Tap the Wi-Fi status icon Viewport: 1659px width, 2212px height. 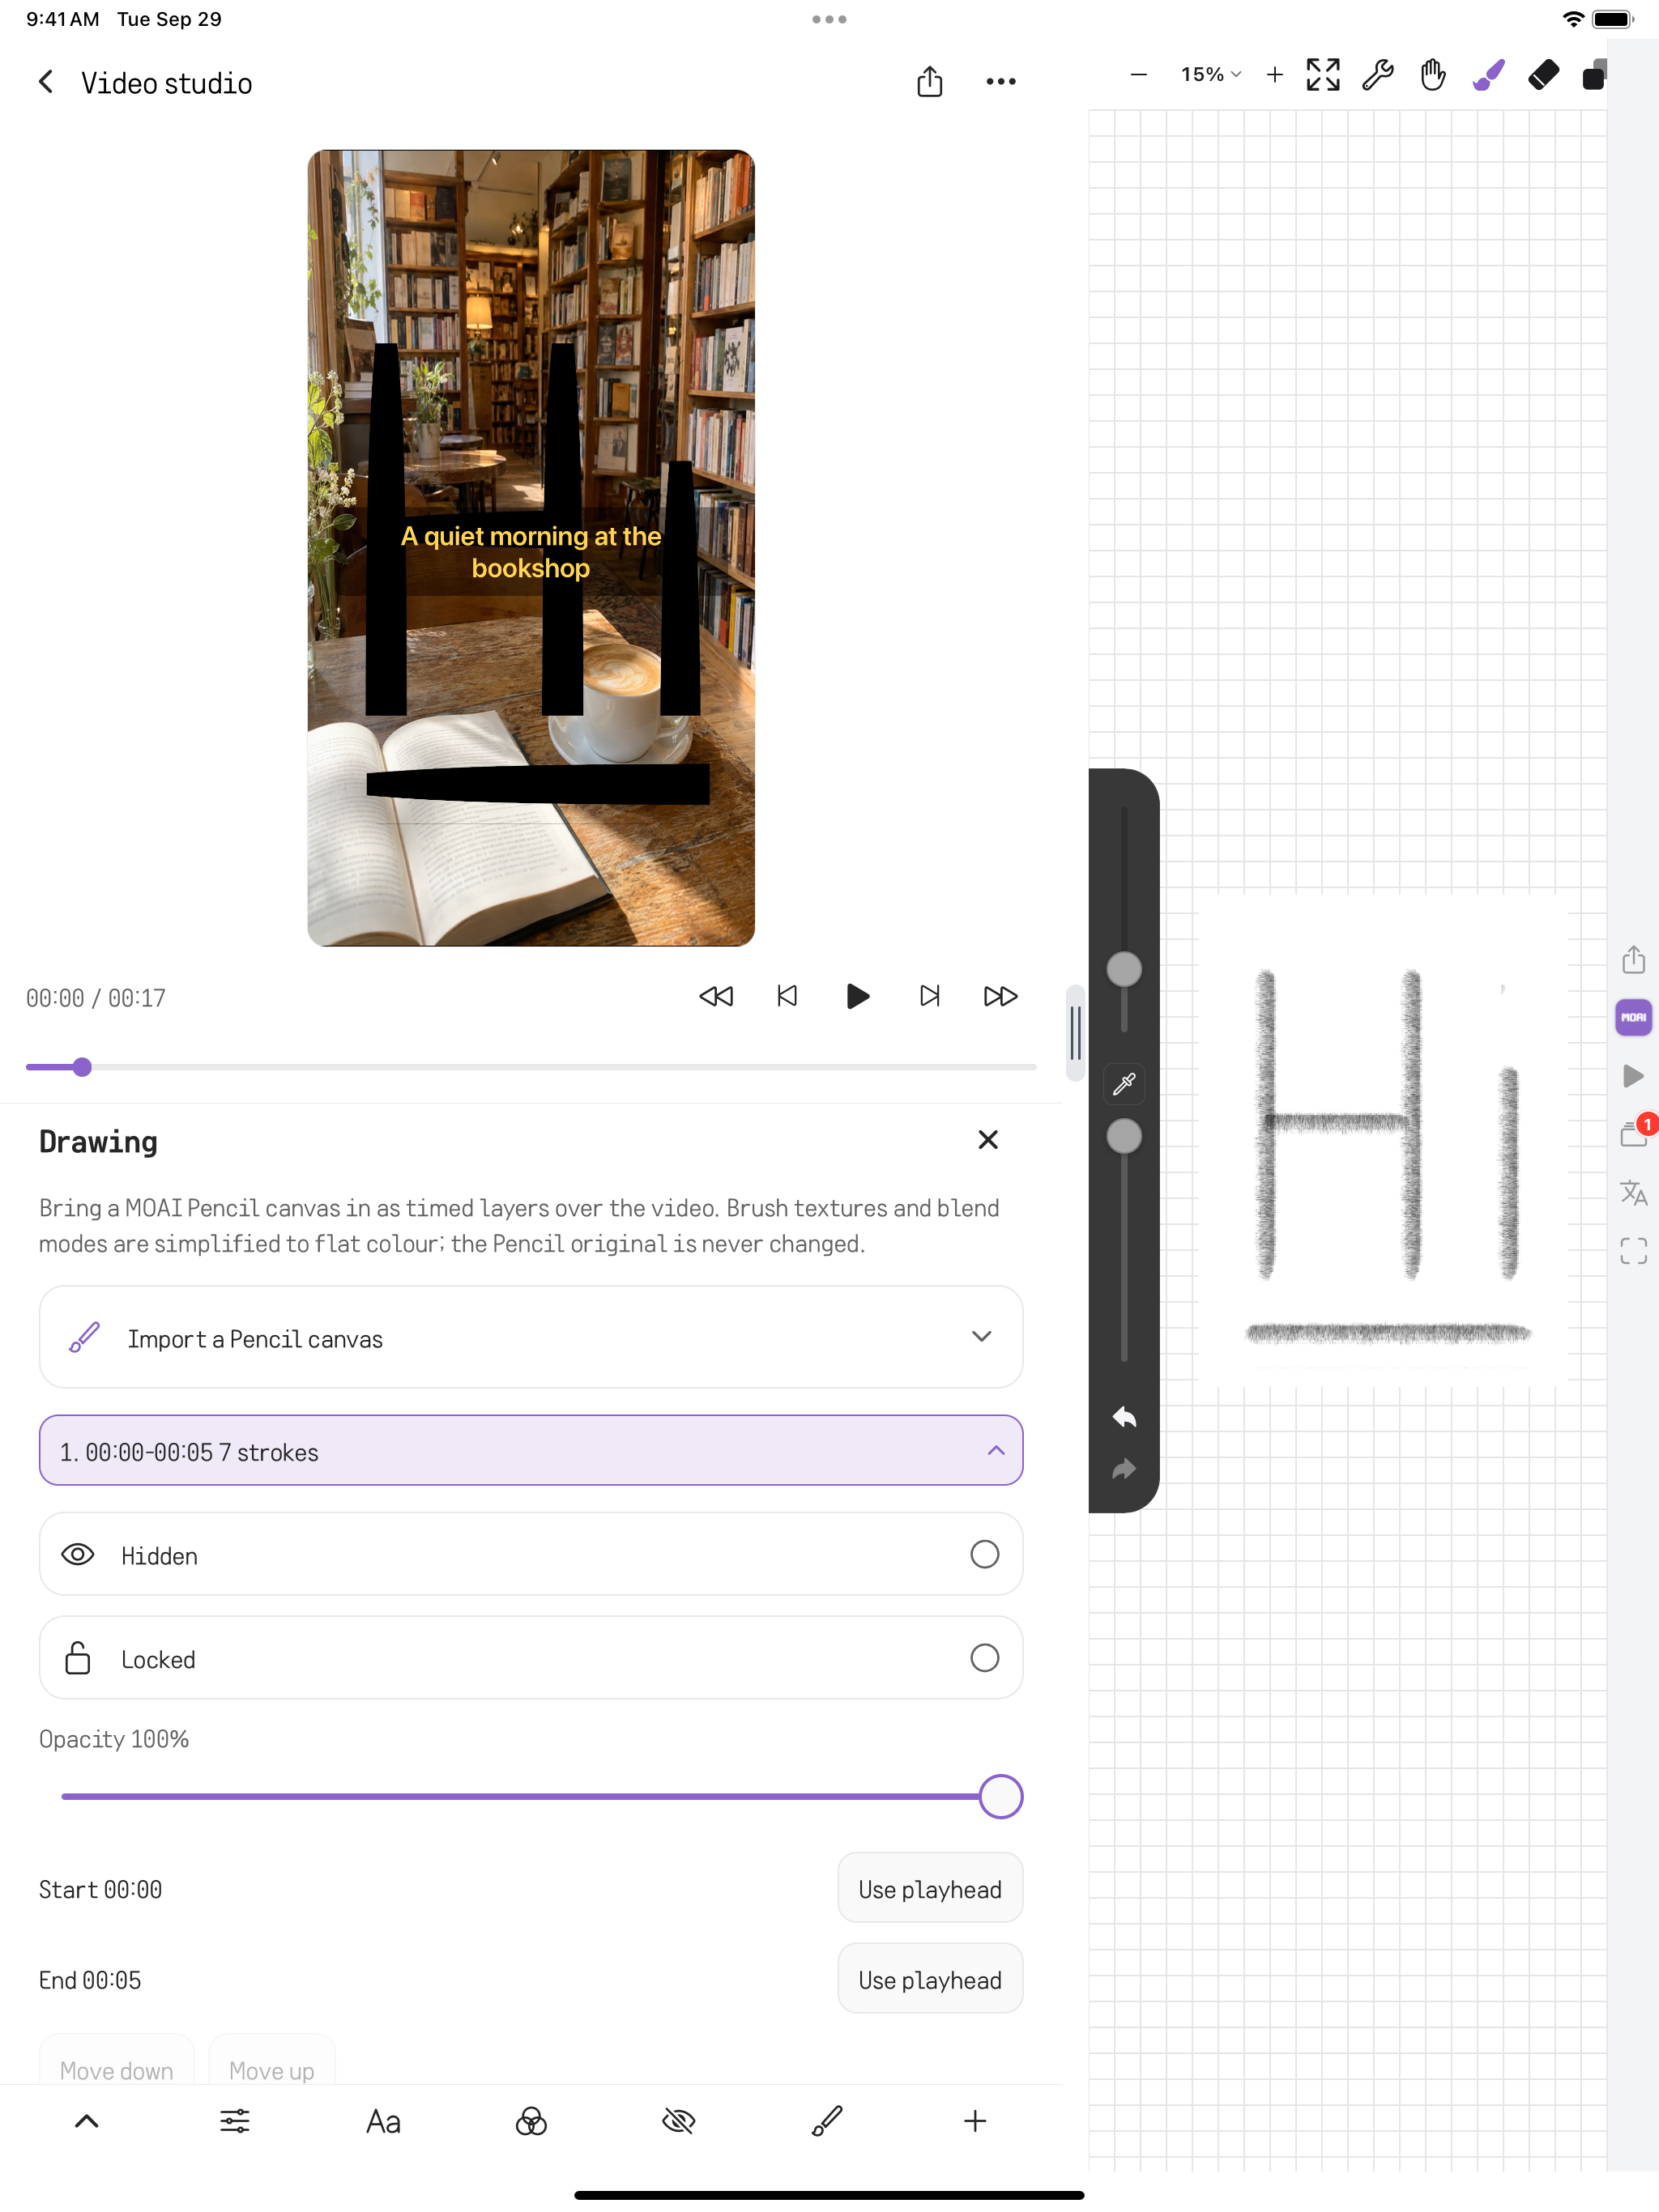tap(1572, 19)
